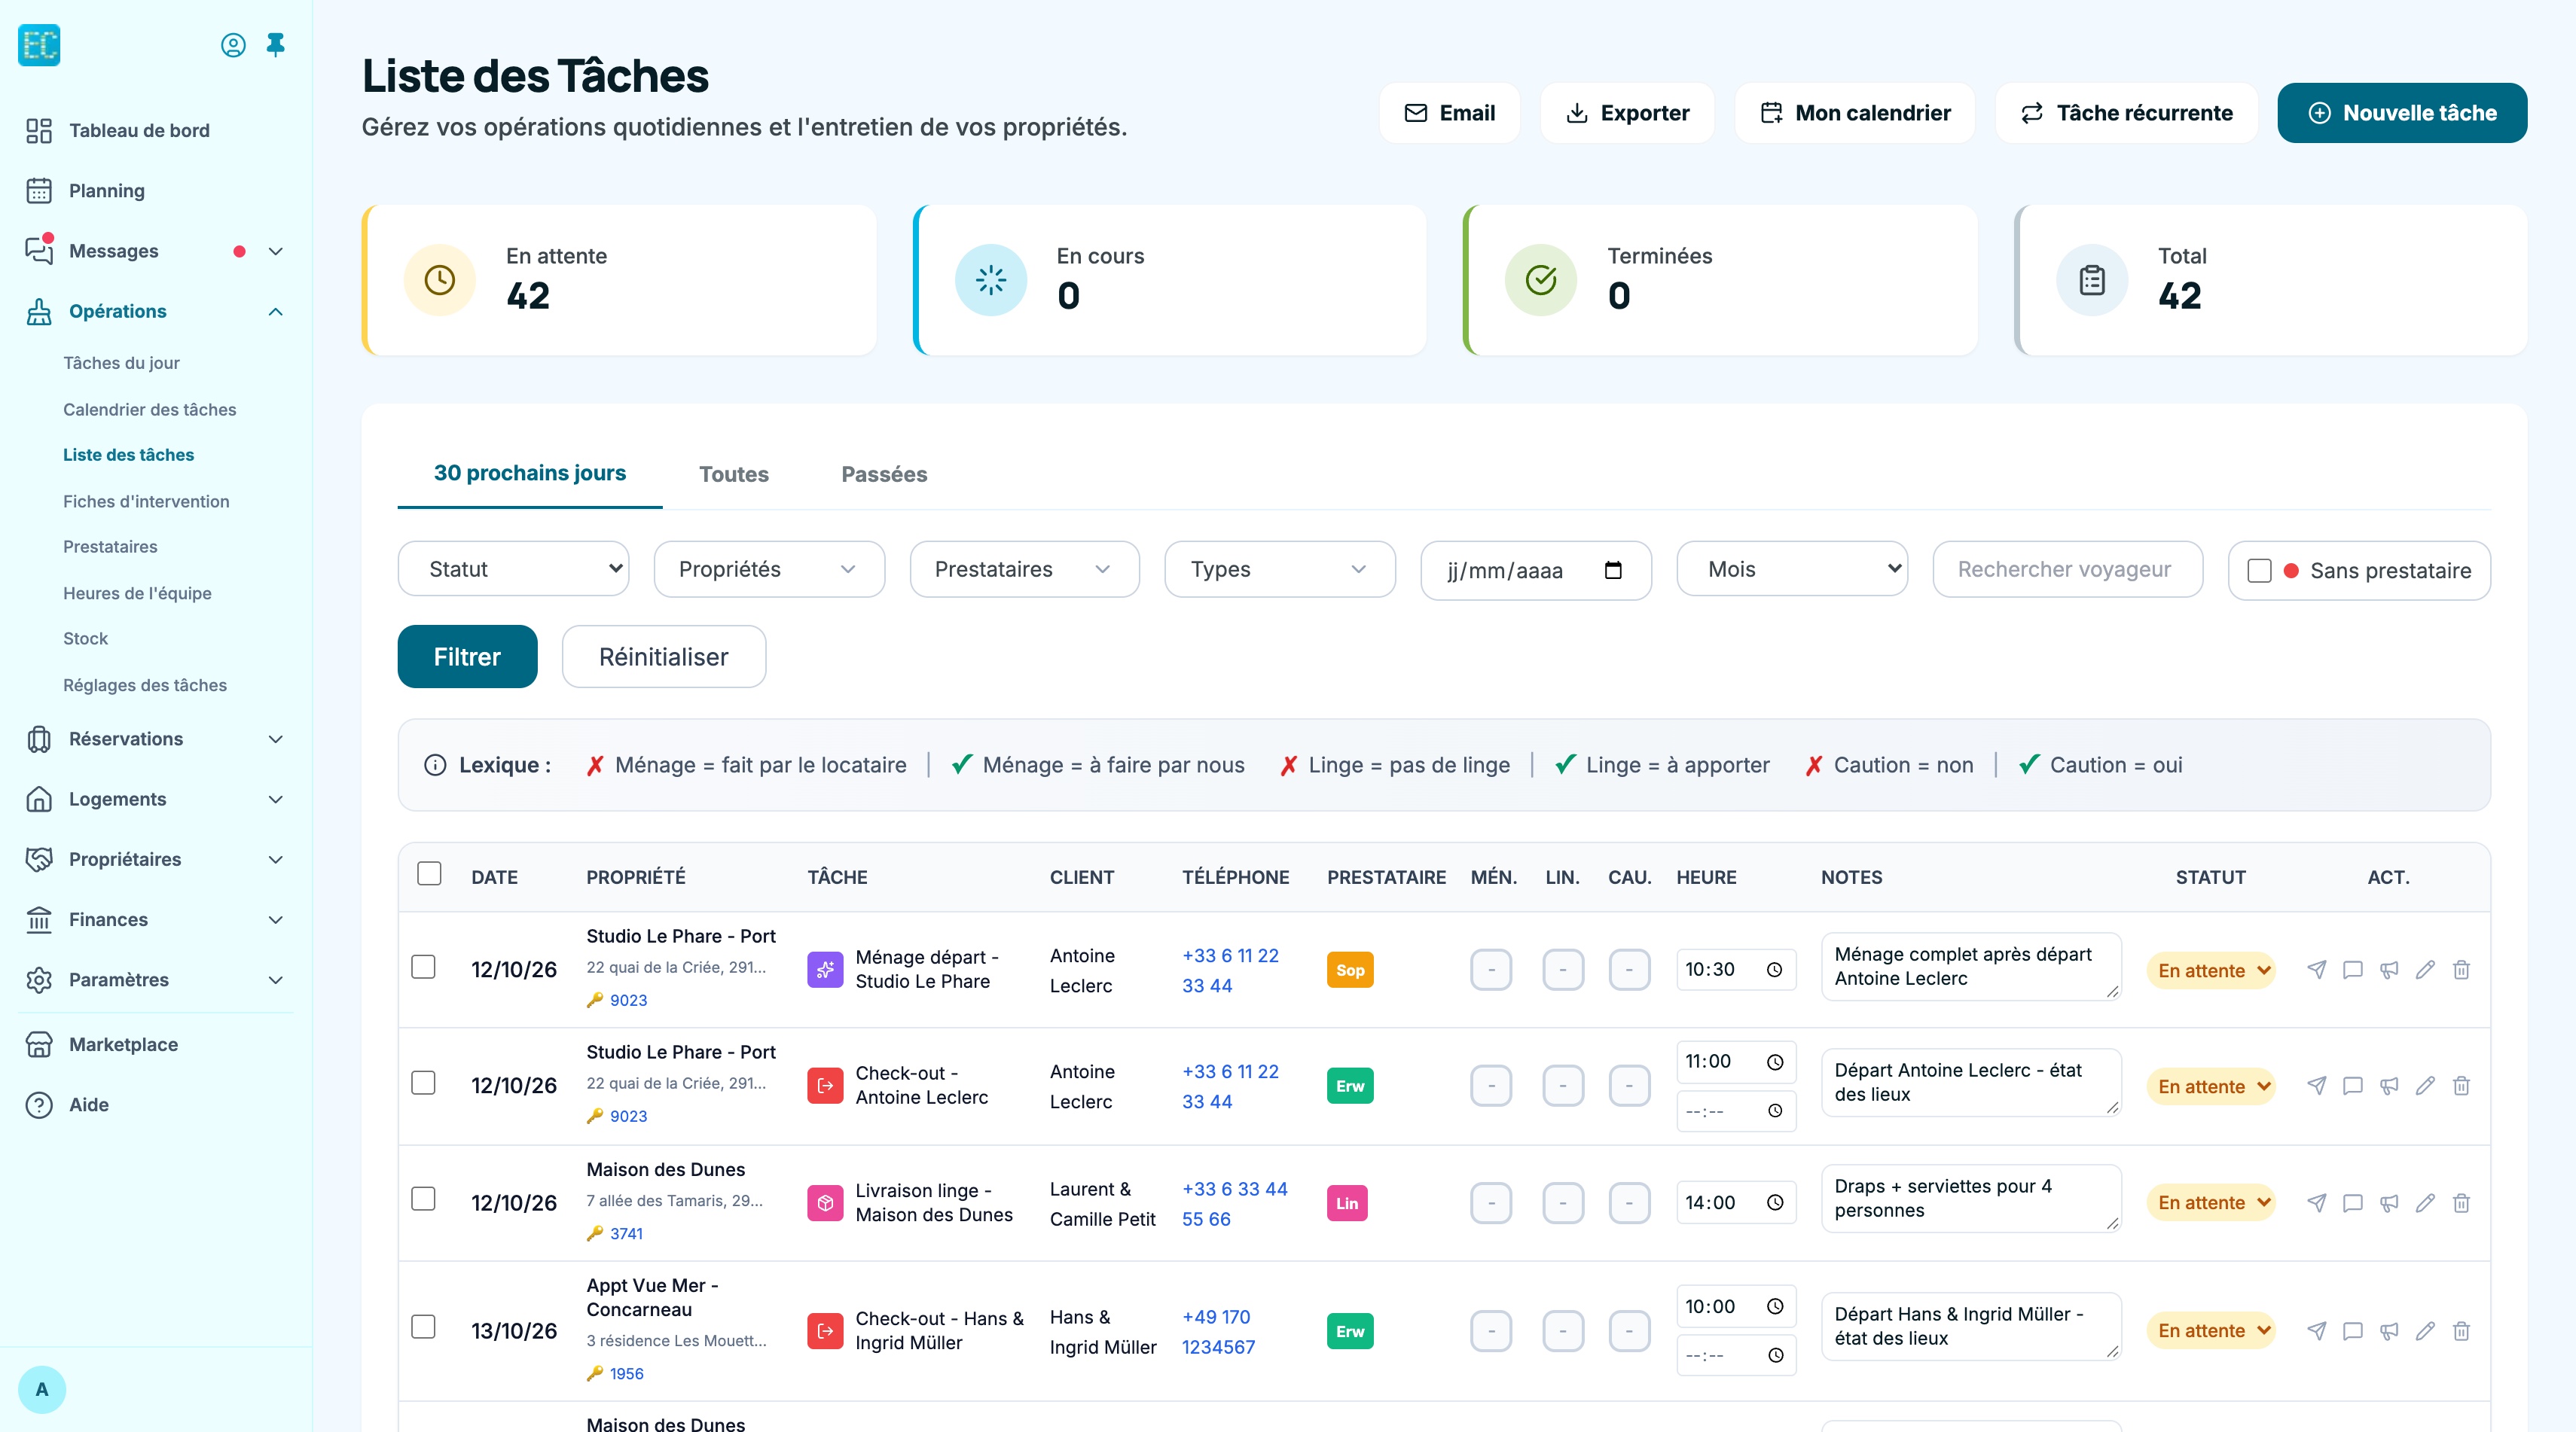The width and height of the screenshot is (2576, 1432).
Task: Open En attente status dropdown for Livraison linge row
Action: click(x=2211, y=1202)
